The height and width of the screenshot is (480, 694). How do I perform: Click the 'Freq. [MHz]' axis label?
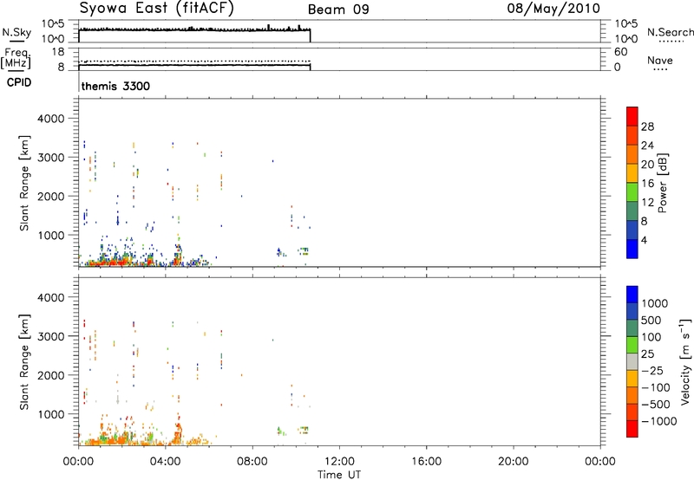pos(16,59)
